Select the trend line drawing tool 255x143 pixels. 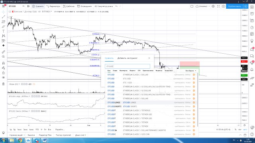pyautogui.click(x=4, y=17)
